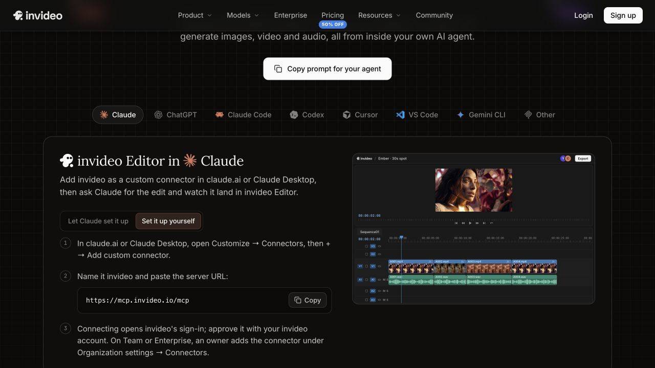This screenshot has width=655, height=368.
Task: Click the skip-to-start icon in the editor preview
Action: click(x=456, y=223)
